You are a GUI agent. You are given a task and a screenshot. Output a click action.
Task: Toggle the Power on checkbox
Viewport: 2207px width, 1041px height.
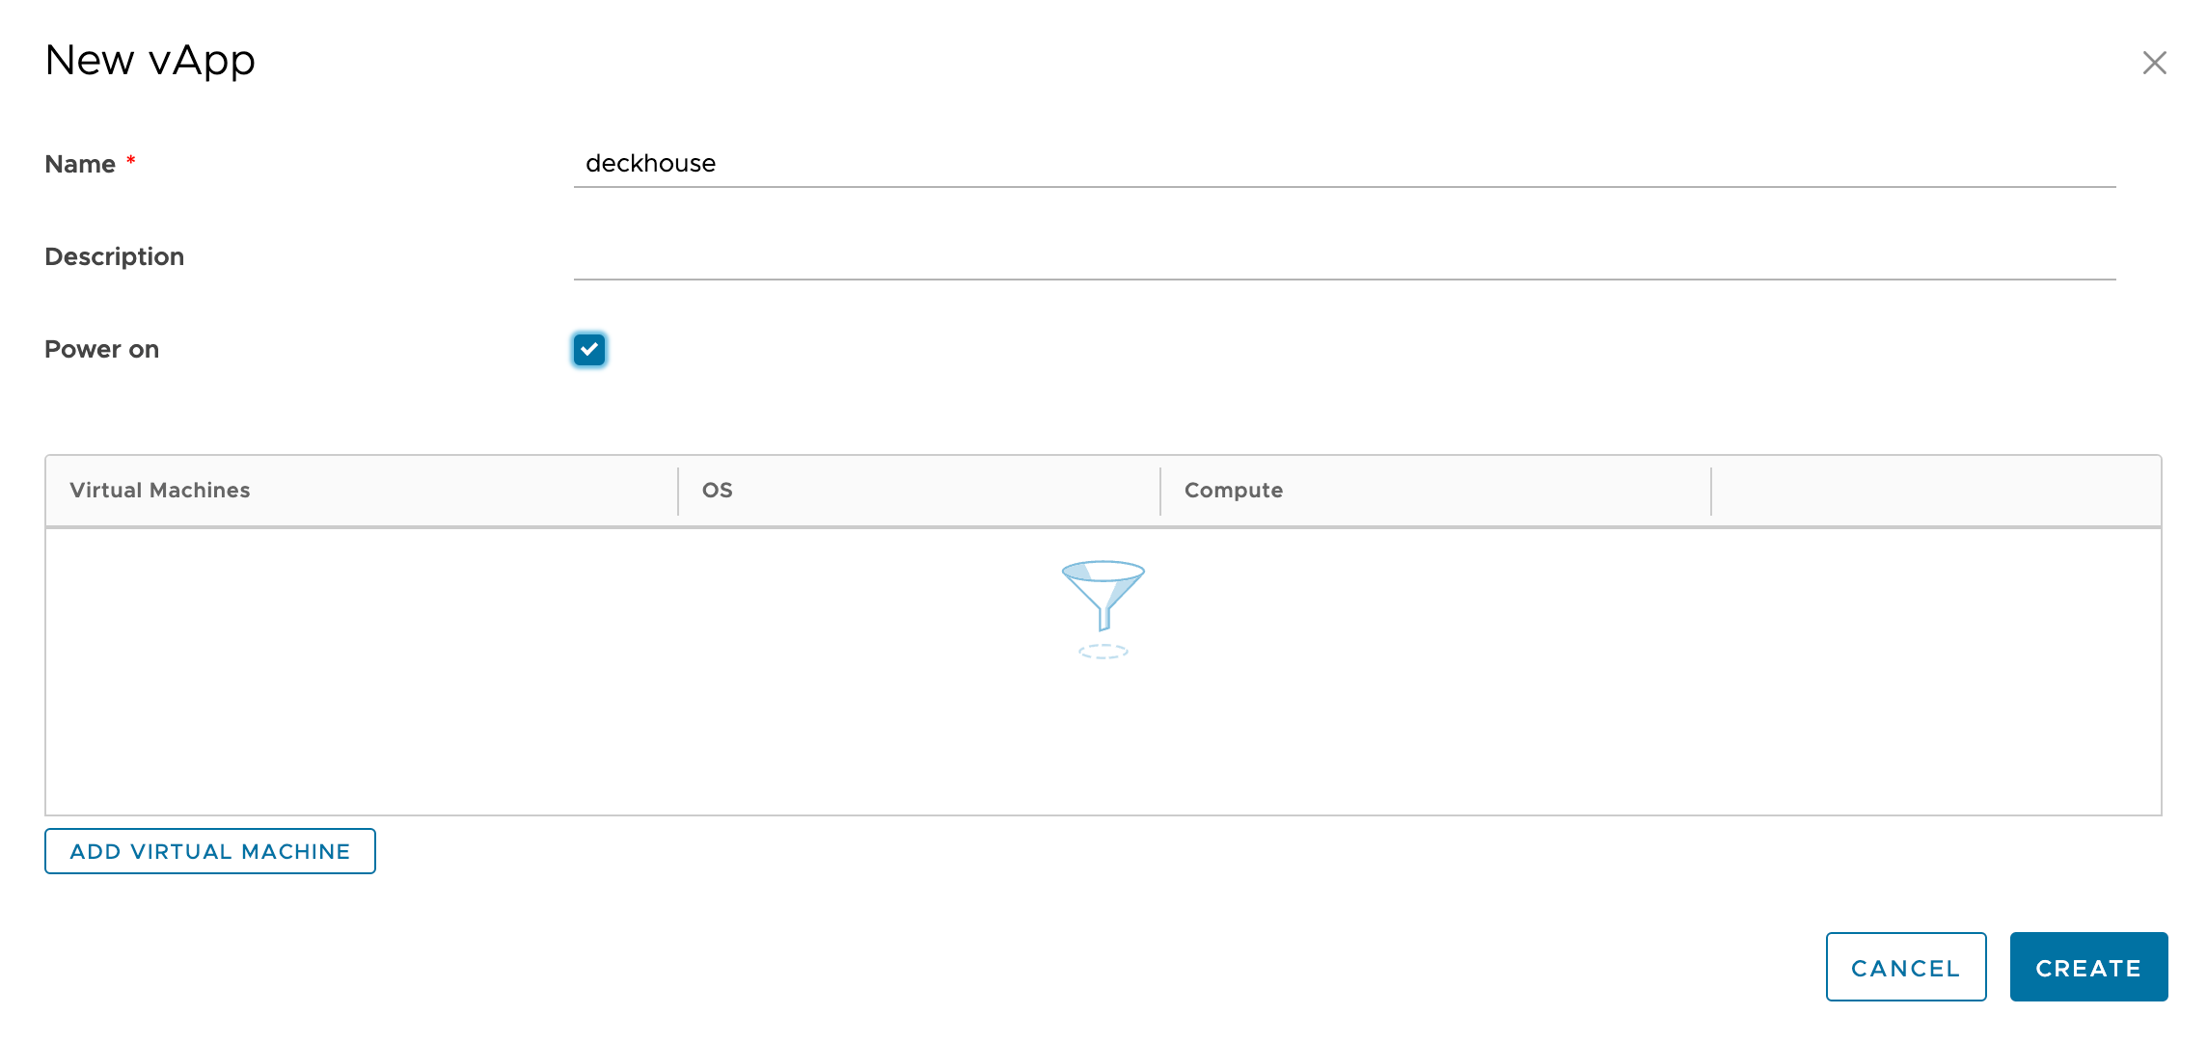click(586, 349)
